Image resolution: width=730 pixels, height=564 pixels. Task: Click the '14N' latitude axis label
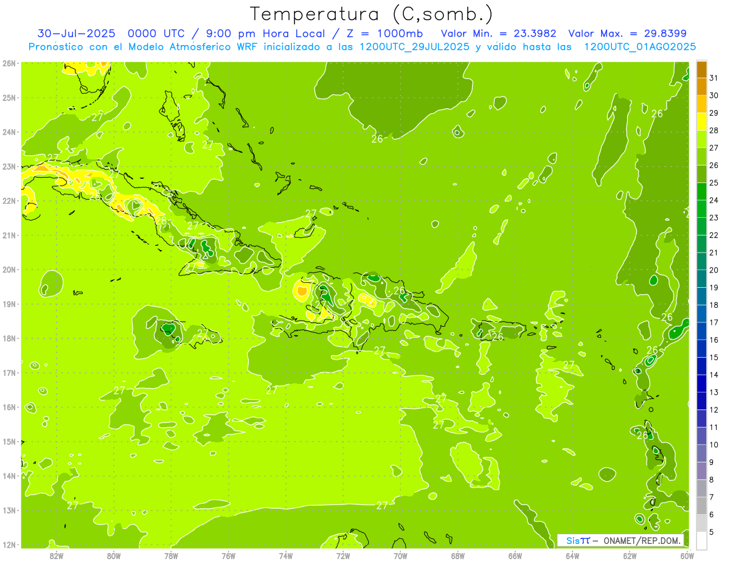tap(9, 476)
